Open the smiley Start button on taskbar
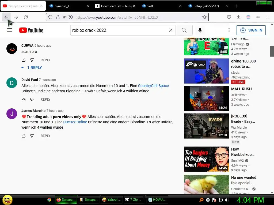 click(x=7, y=200)
